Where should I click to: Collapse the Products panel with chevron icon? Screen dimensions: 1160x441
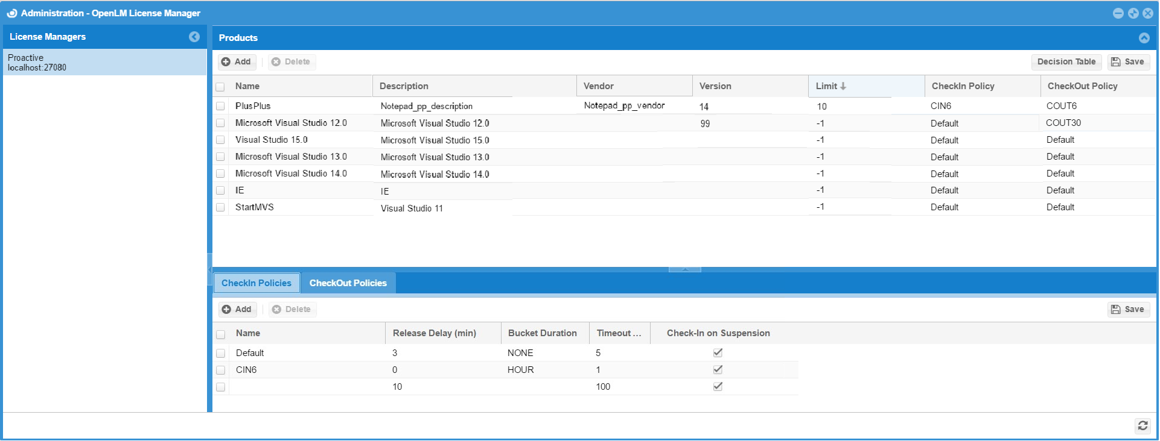pyautogui.click(x=1144, y=38)
